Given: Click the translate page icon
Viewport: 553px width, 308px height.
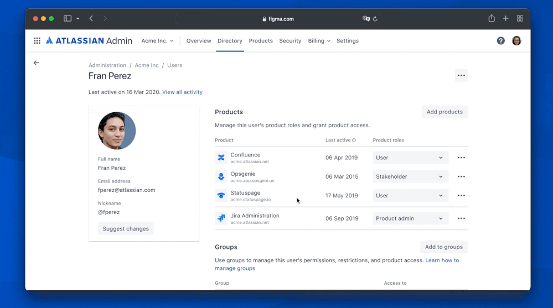Looking at the screenshot, I should 366,19.
